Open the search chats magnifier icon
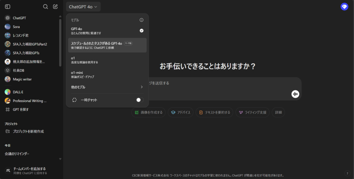Viewport: 354px width, 179px height. (45, 7)
